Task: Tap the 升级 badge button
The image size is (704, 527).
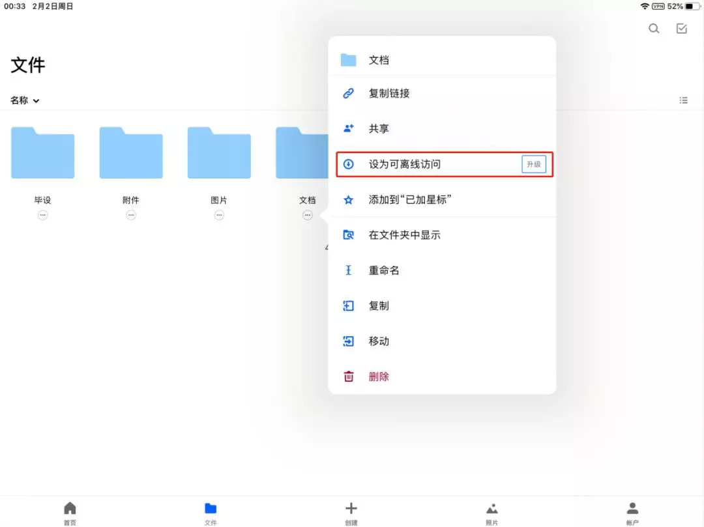Action: pos(533,164)
